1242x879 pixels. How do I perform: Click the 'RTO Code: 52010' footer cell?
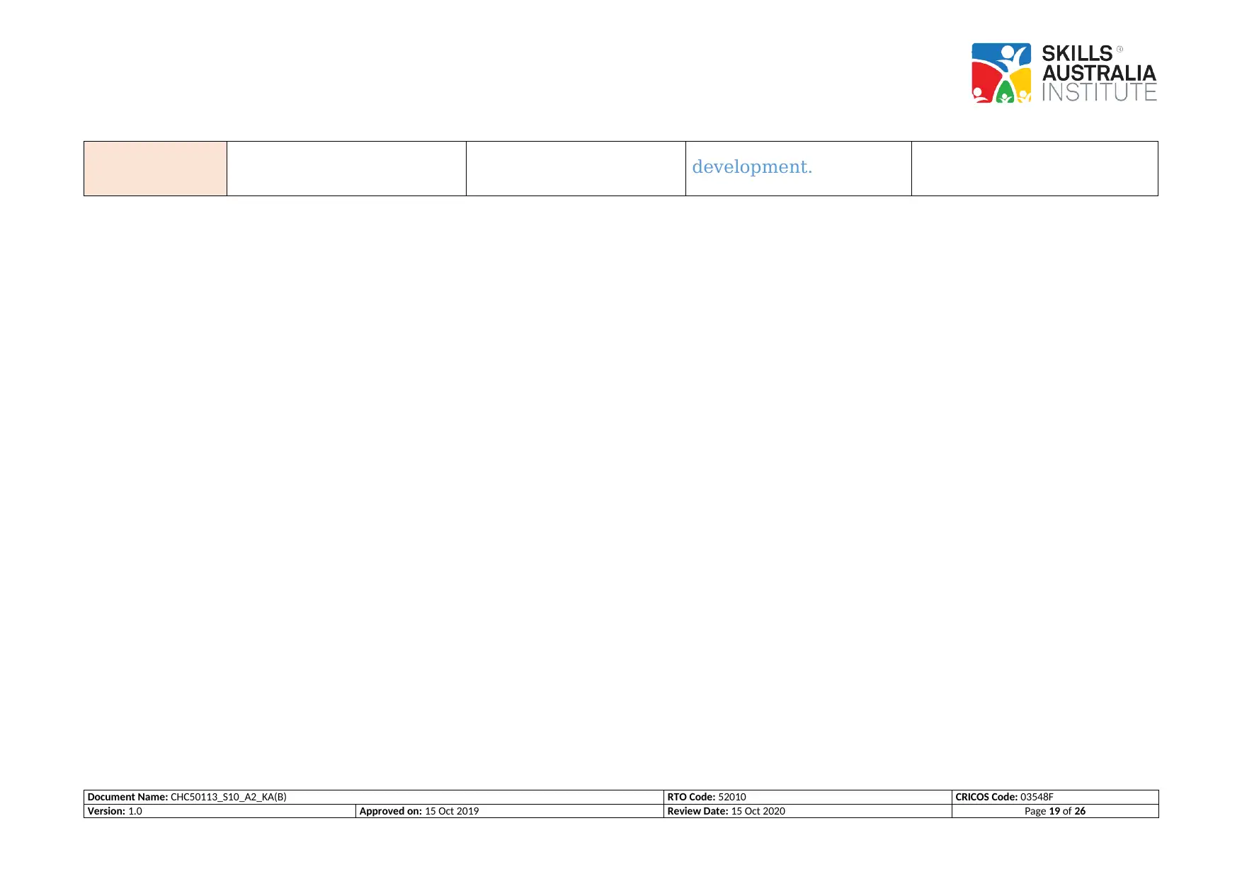[808, 797]
